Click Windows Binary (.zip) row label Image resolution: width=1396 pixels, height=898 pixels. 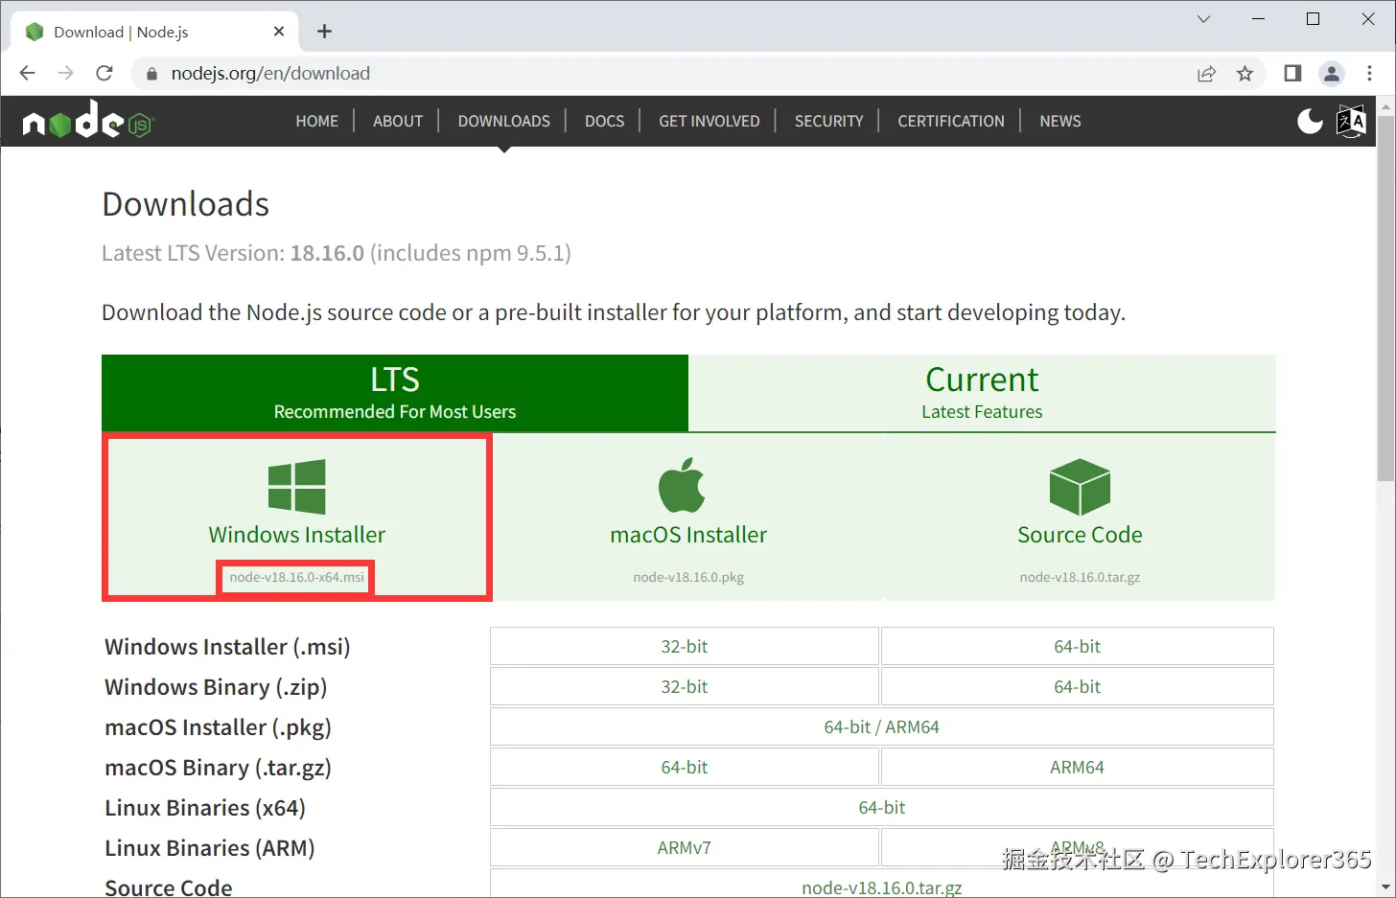[x=216, y=687]
